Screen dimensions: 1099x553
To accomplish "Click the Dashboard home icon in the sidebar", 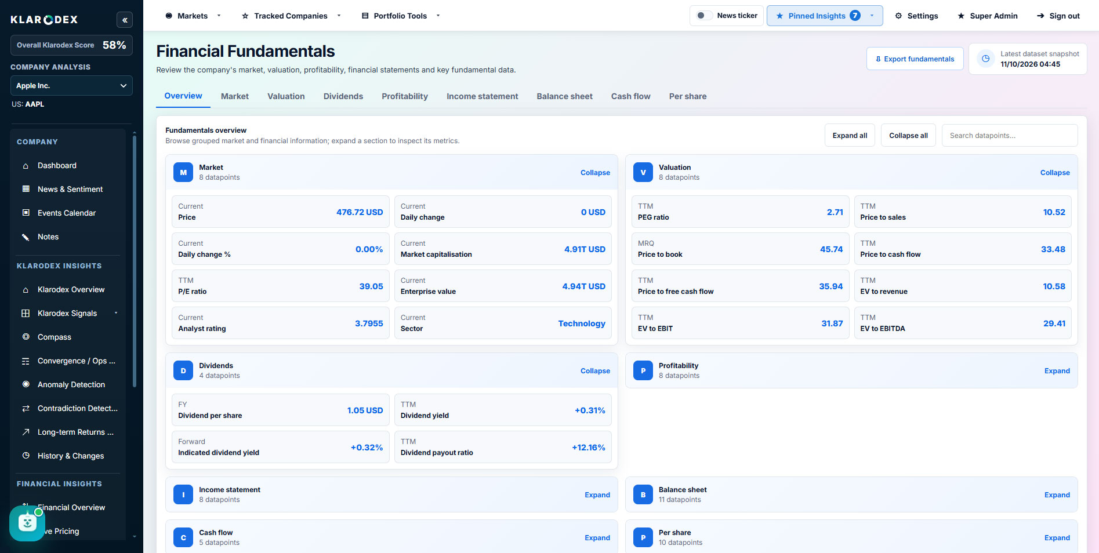I will click(x=26, y=166).
